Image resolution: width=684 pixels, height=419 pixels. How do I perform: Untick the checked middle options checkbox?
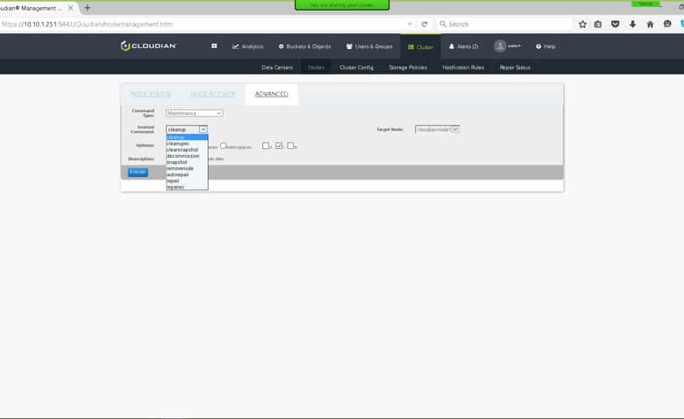pyautogui.click(x=279, y=146)
